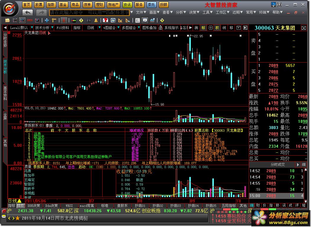This screenshot has width=311, height=227.
Task: Click the envelope message icon in status bar
Action: 4,216
